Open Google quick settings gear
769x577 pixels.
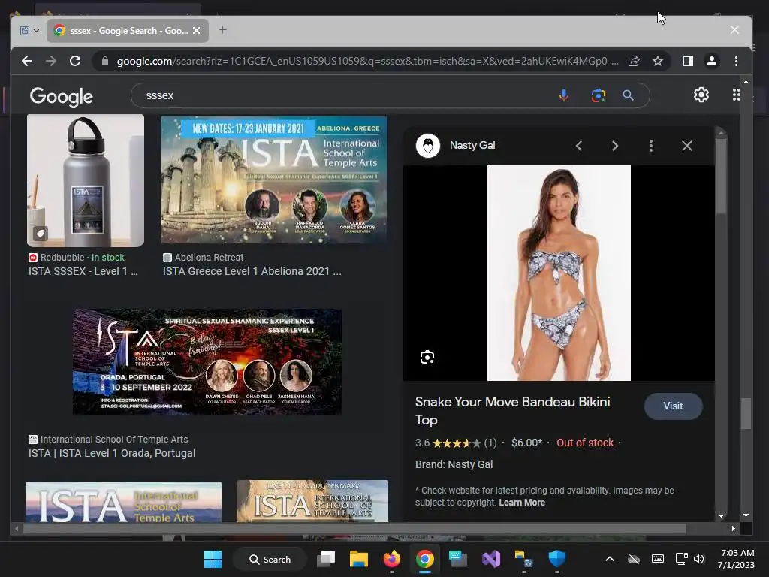pos(701,95)
